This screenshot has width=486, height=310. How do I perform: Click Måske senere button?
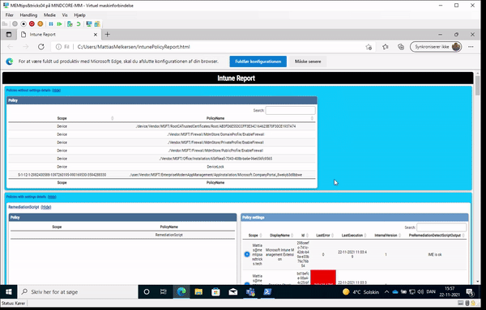click(308, 62)
